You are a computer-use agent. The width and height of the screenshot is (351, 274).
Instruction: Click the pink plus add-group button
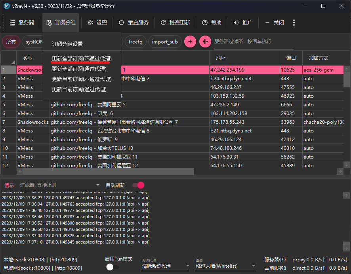(x=190, y=42)
